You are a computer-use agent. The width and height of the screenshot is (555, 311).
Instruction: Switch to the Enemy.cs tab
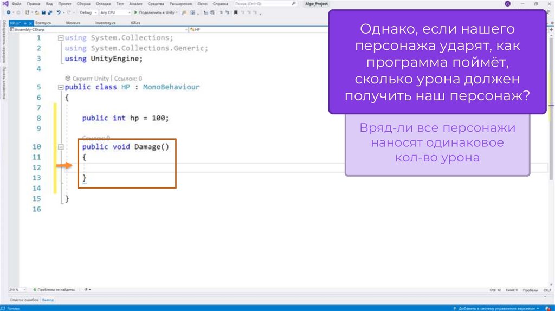point(43,23)
